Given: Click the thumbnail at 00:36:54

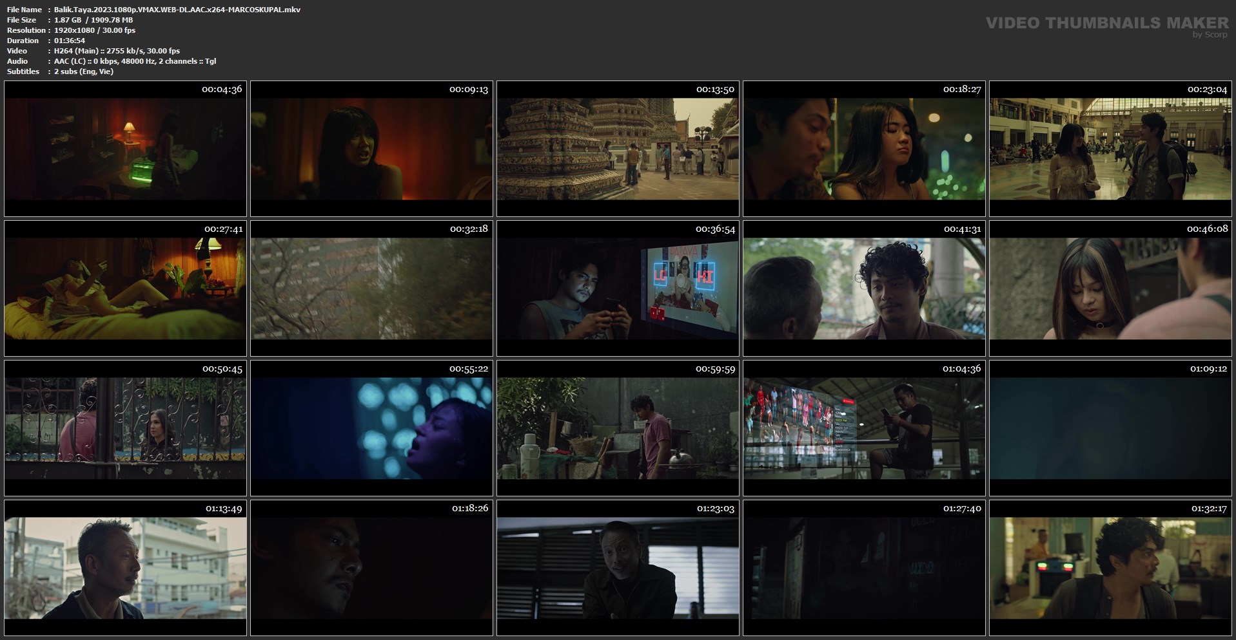Looking at the screenshot, I should click(618, 288).
